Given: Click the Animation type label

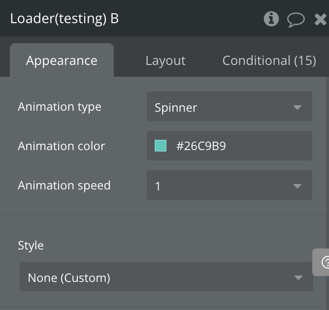Looking at the screenshot, I should coord(60,107).
